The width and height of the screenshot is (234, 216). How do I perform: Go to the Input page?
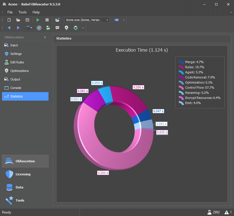(25, 45)
